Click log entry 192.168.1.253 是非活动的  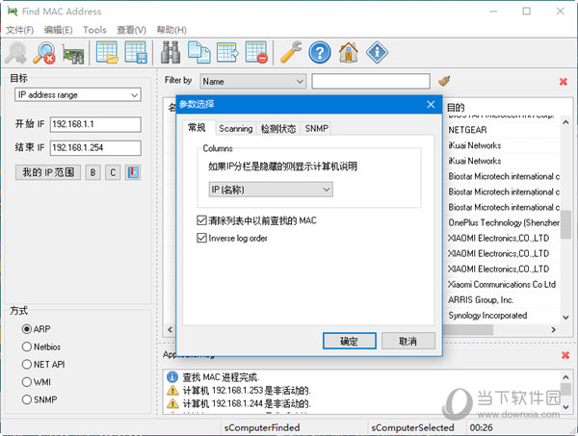coord(247,391)
